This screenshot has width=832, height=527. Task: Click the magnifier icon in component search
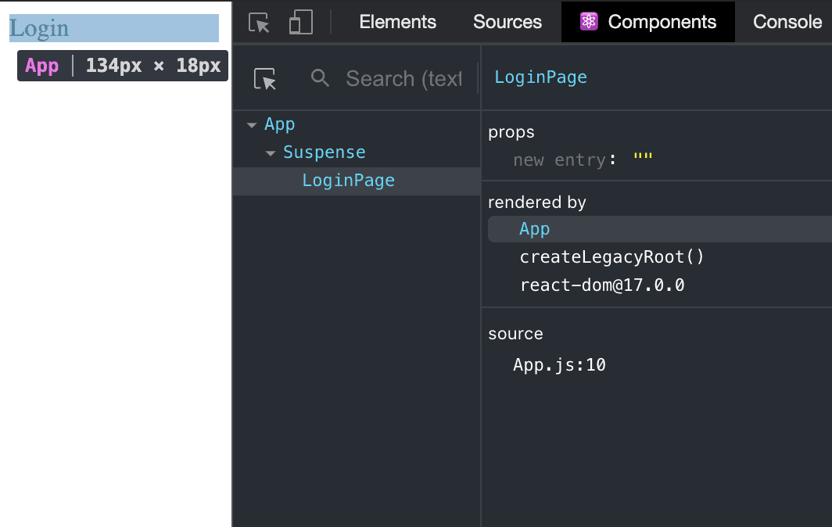(x=320, y=78)
